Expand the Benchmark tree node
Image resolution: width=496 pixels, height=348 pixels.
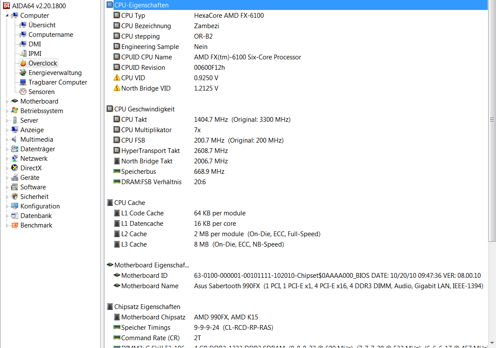coord(7,225)
